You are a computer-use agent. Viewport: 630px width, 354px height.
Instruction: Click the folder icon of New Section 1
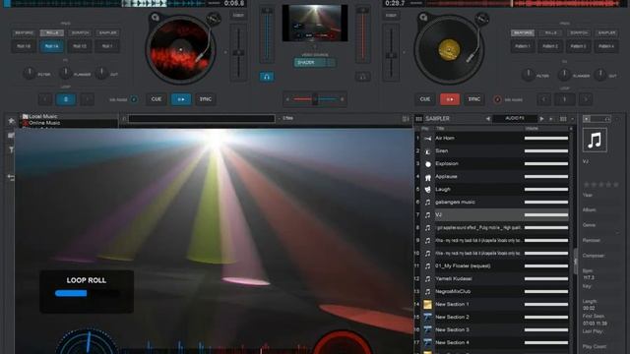tap(428, 305)
